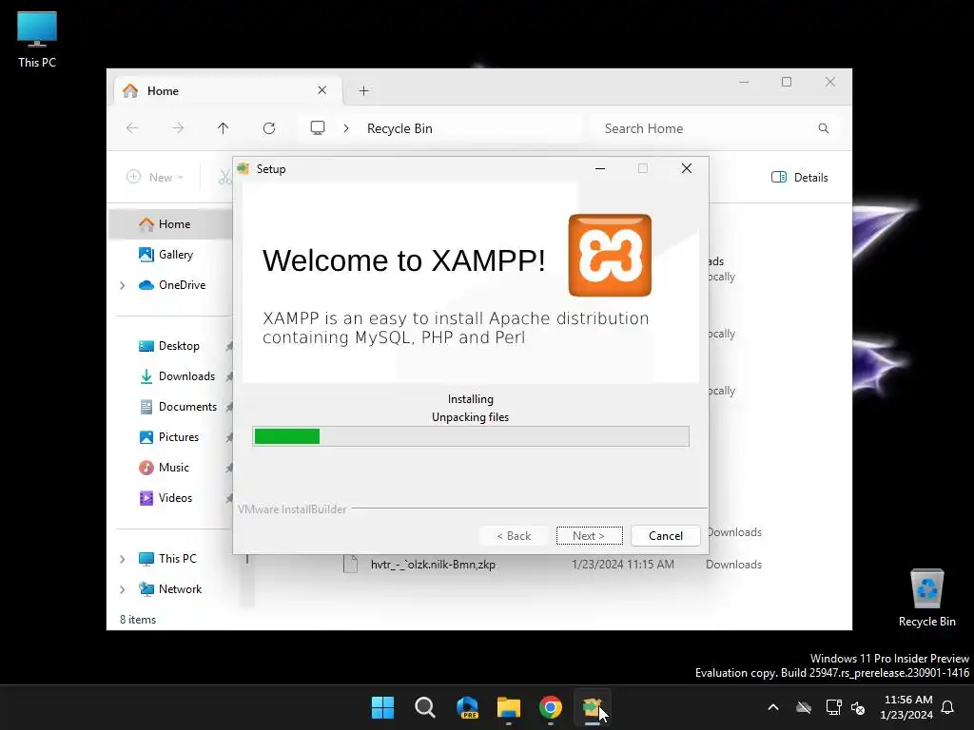
Task: Expand the address bar path chevron
Action: (x=346, y=128)
